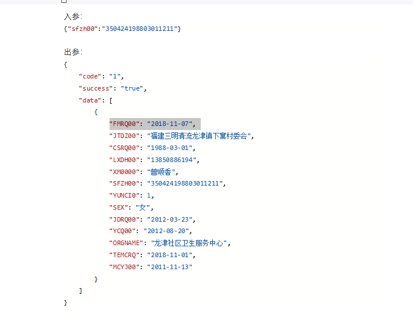Click the "XM0000" name value
The width and height of the screenshot is (413, 311).
pos(163,172)
